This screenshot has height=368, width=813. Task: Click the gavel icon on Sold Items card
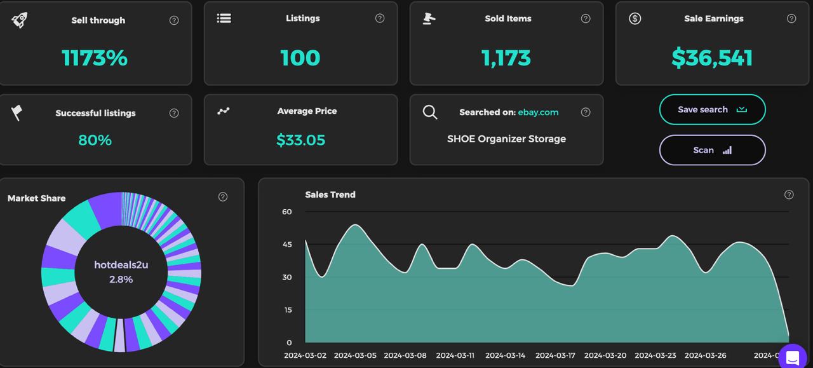(429, 18)
